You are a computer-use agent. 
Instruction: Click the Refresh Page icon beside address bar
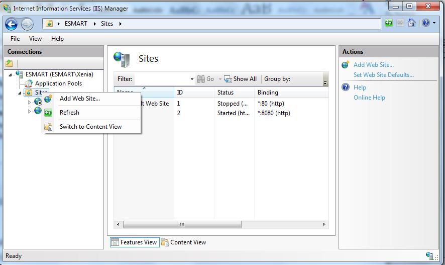389,23
